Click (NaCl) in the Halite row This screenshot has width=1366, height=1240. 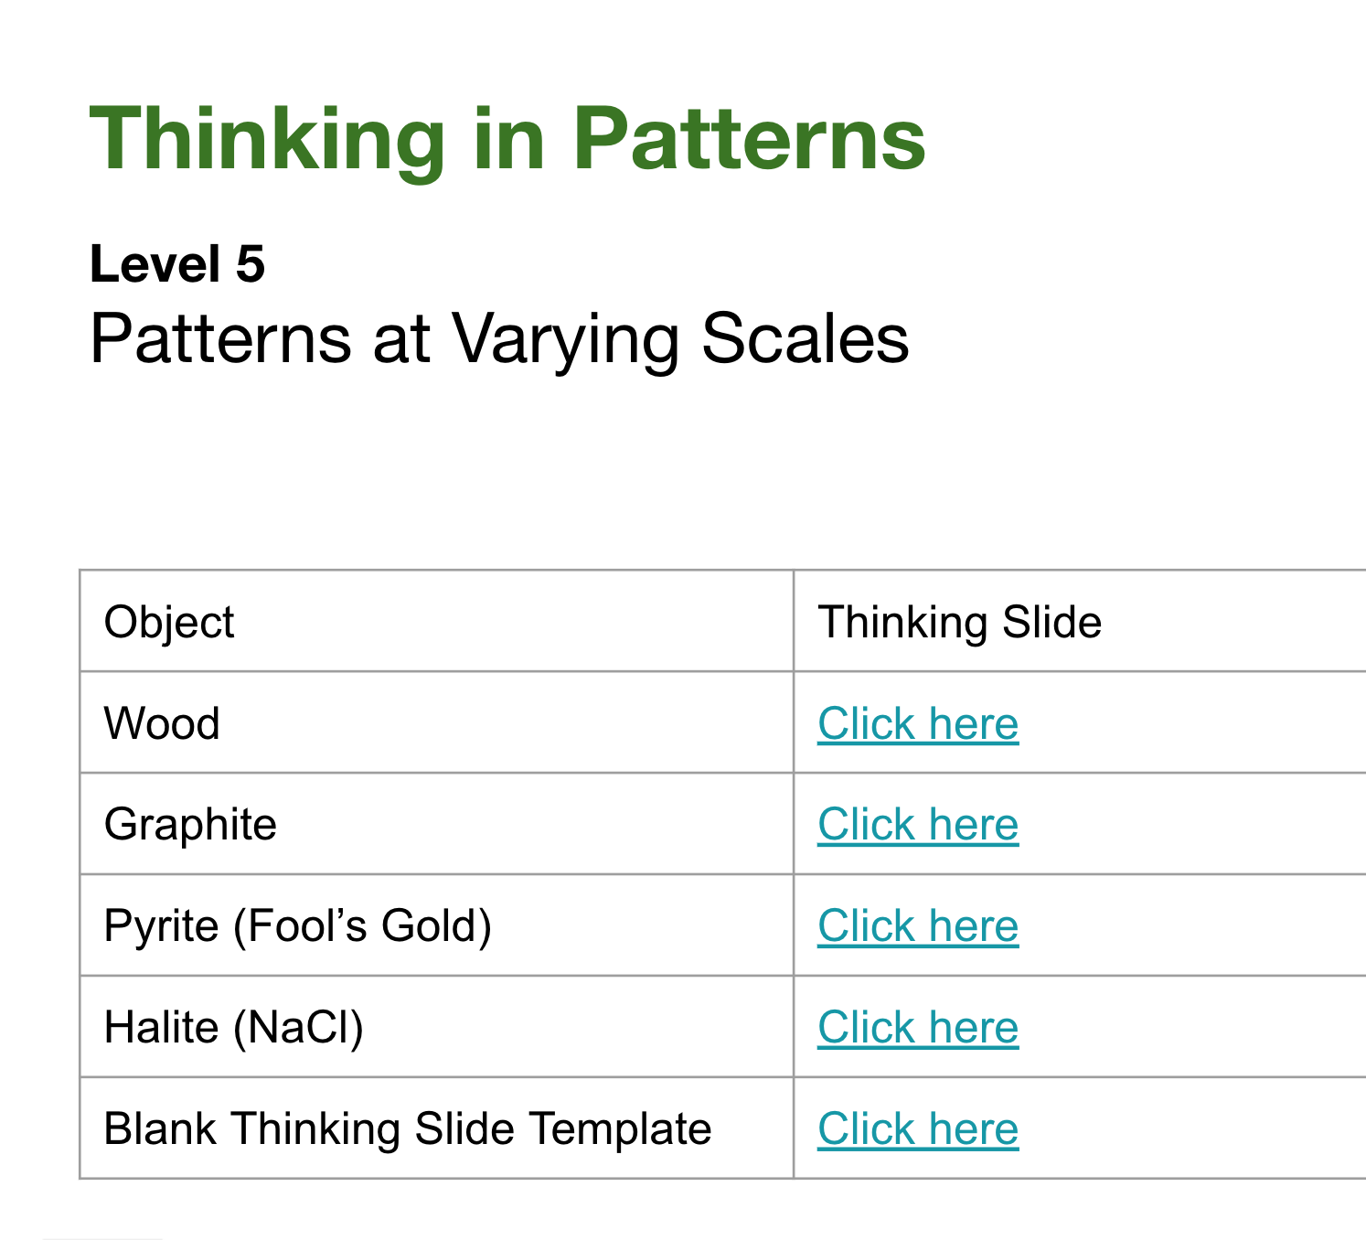click(x=298, y=1028)
